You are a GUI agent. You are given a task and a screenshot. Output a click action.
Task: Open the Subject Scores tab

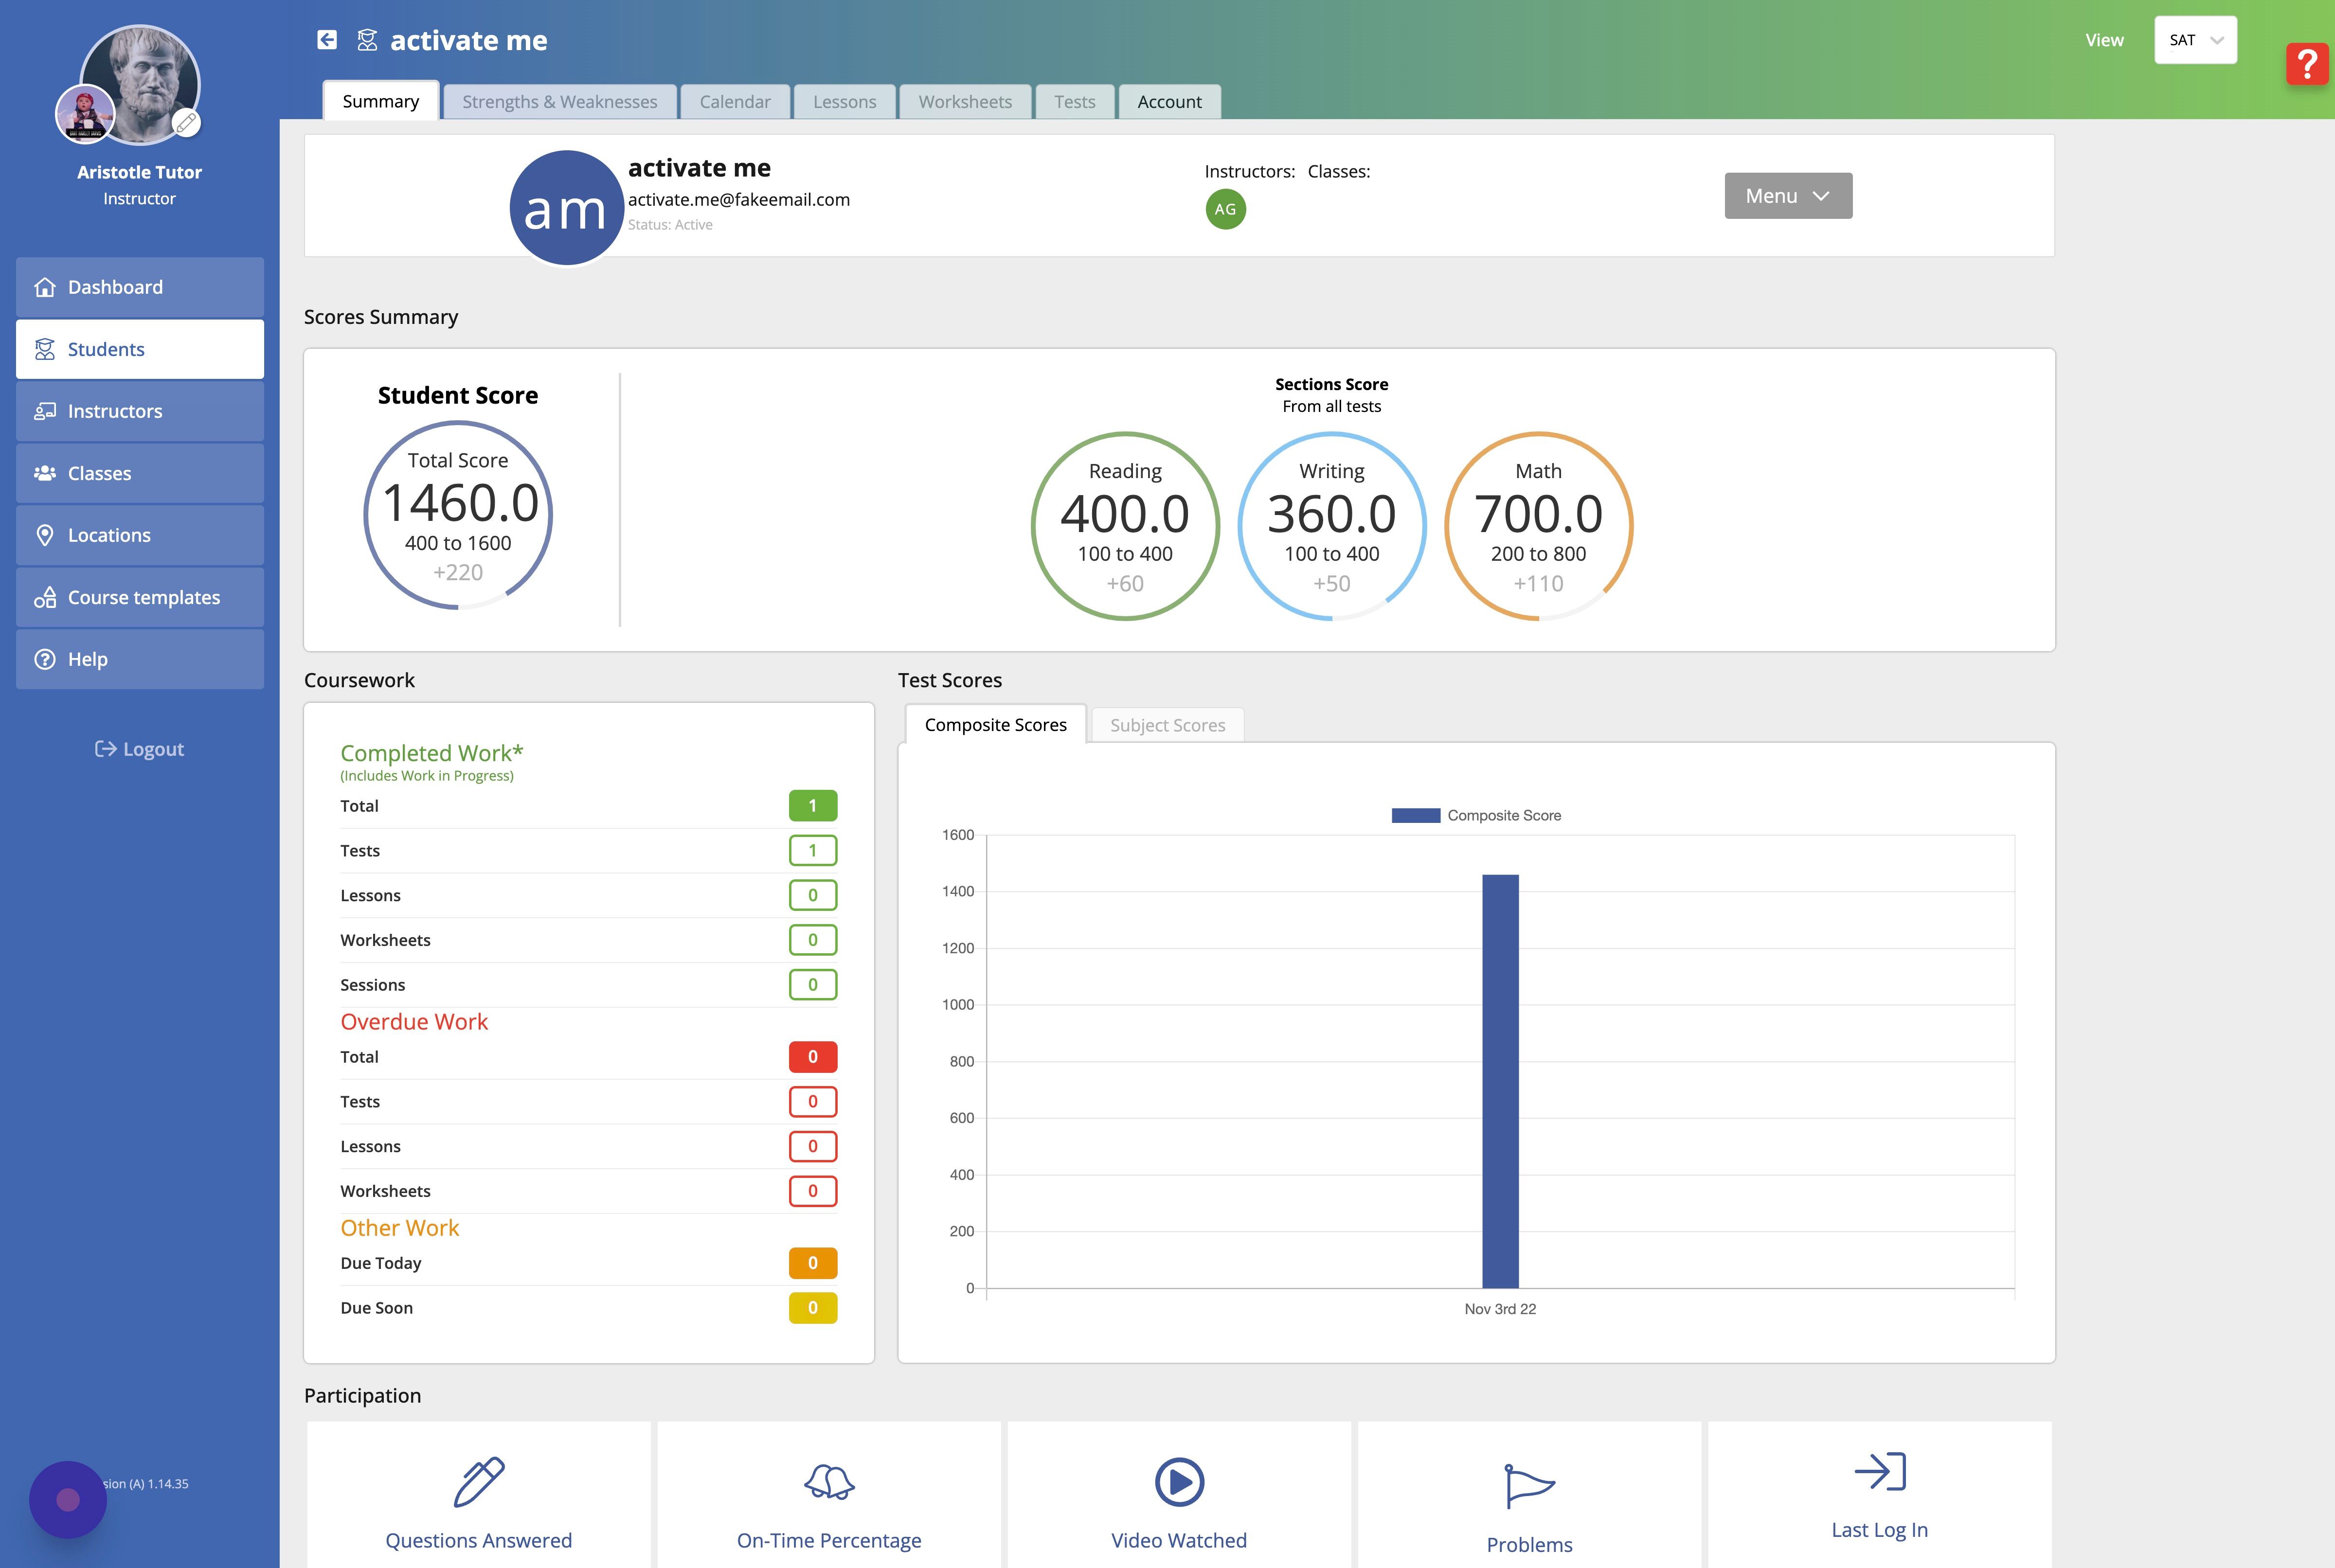(1167, 725)
